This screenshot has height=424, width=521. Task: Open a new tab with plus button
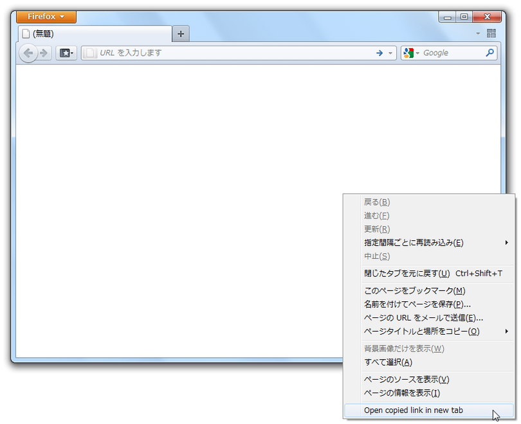point(181,34)
